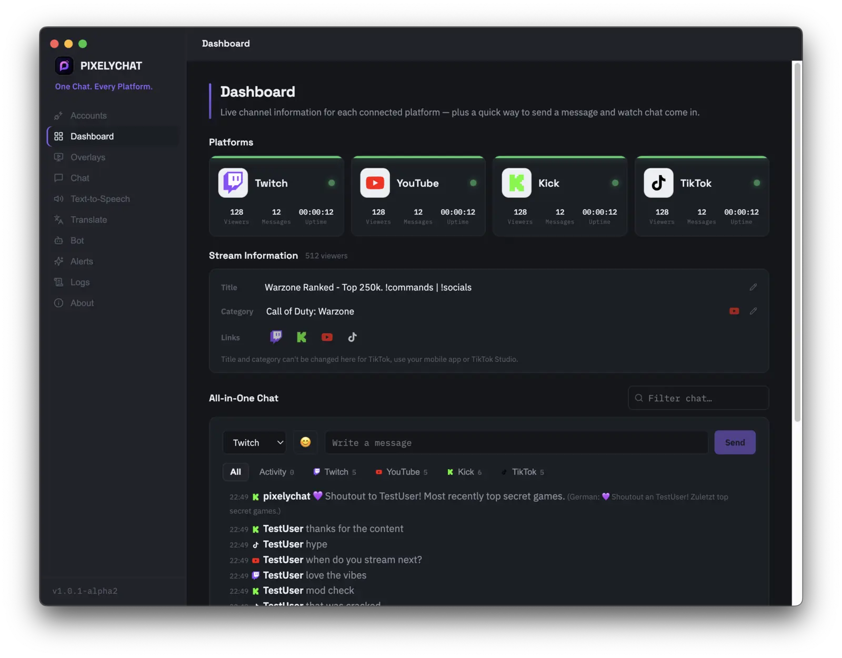Open the TikTok link icon in Links

(x=352, y=337)
